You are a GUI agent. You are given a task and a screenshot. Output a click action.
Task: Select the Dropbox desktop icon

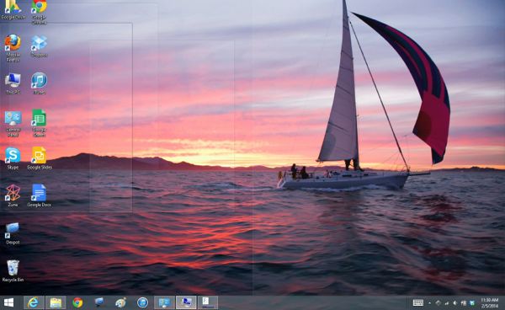click(39, 46)
